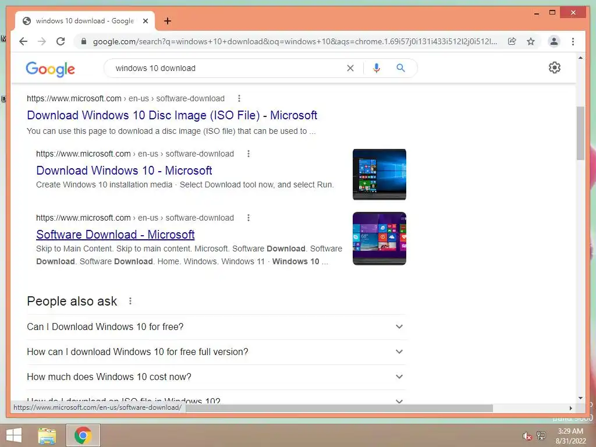Viewport: 596px width, 447px height.
Task: Maximize the Chrome window
Action: (x=552, y=13)
